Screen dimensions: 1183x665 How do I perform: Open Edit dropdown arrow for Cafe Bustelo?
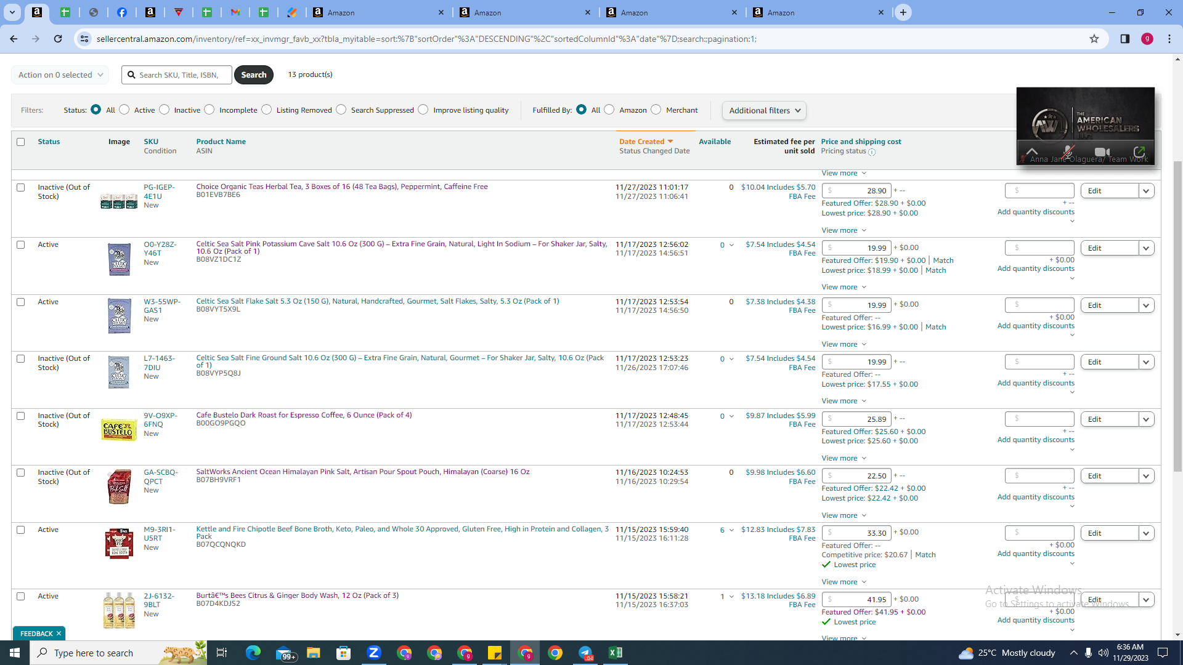click(x=1146, y=419)
